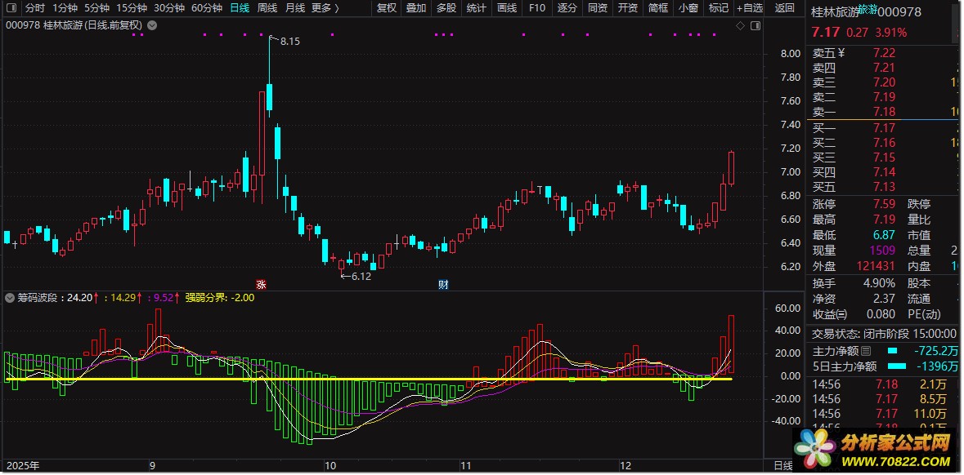Open the 标记 marking tool
Viewport: 964px width, 475px height.
718,8
